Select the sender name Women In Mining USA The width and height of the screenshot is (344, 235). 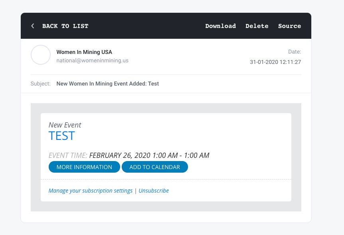click(84, 52)
